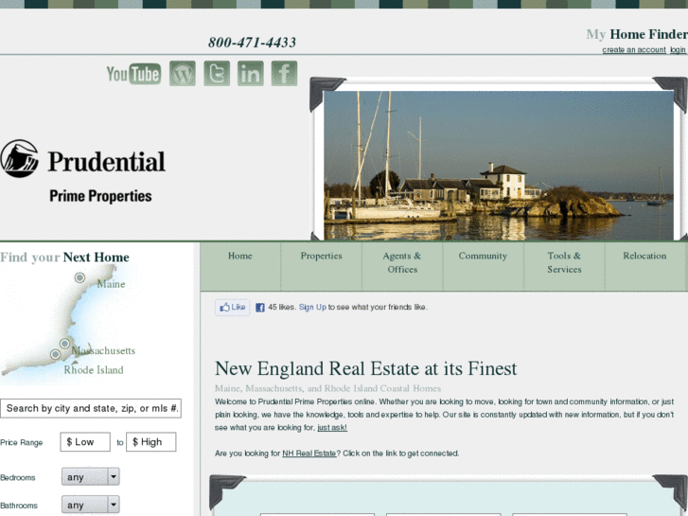The image size is (688, 516).
Task: Select the Rhode Island marker on the map
Action: 55,354
